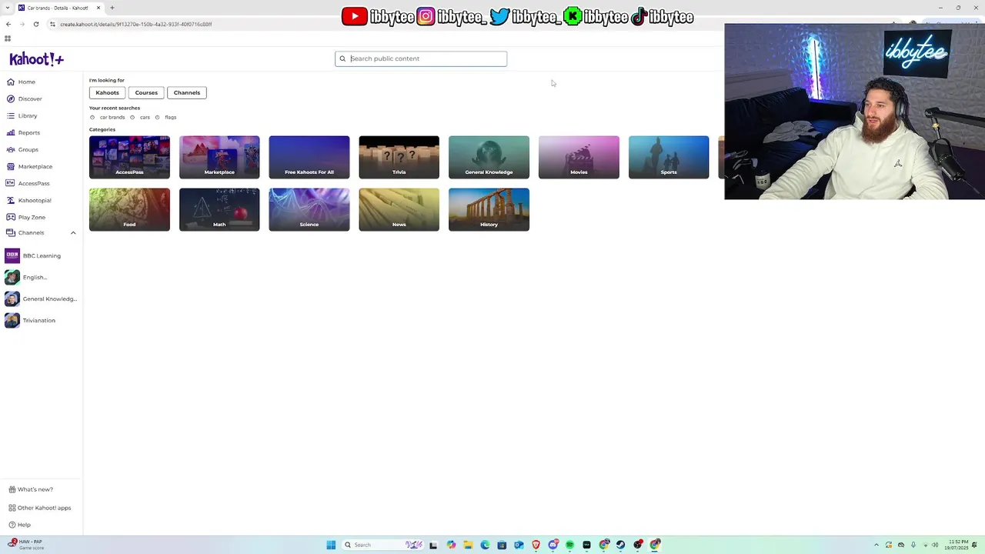Screen dimensions: 985x554
Task: Open Discord from the taskbar
Action: [x=553, y=545]
